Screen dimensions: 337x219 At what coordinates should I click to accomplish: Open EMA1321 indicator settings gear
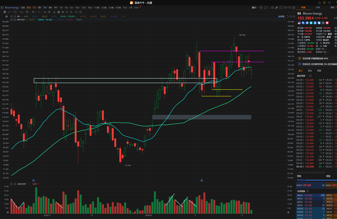point(11,20)
